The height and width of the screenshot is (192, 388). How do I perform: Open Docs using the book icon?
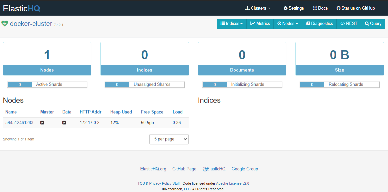pos(315,8)
